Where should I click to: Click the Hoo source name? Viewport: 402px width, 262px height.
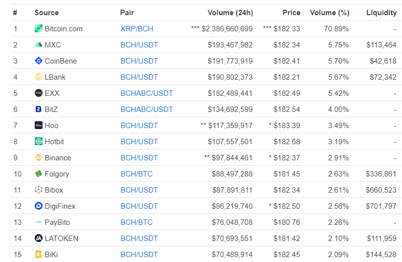[x=51, y=126]
